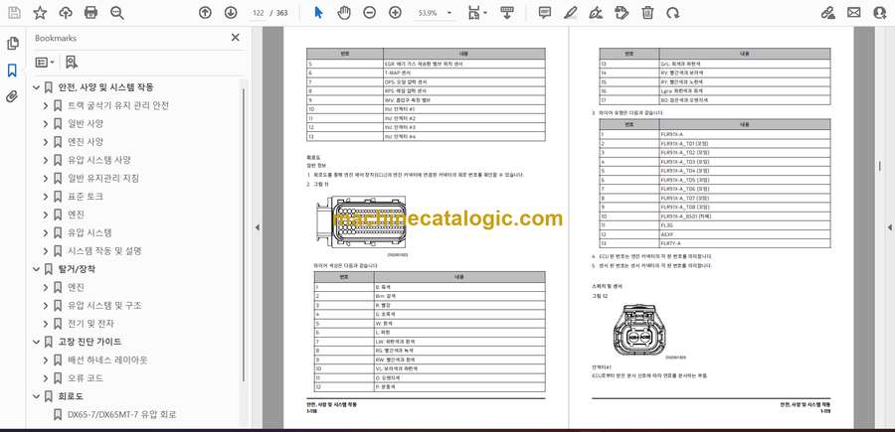
Task: Upload the file to cloud storage
Action: point(66,13)
